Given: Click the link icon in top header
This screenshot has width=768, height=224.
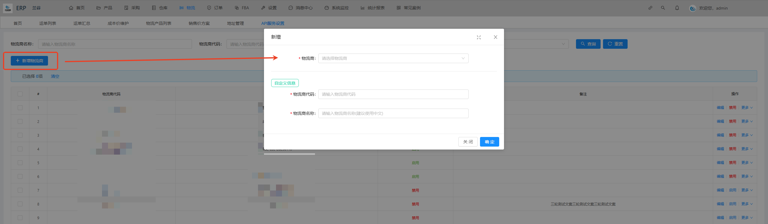Looking at the screenshot, I should tap(650, 8).
